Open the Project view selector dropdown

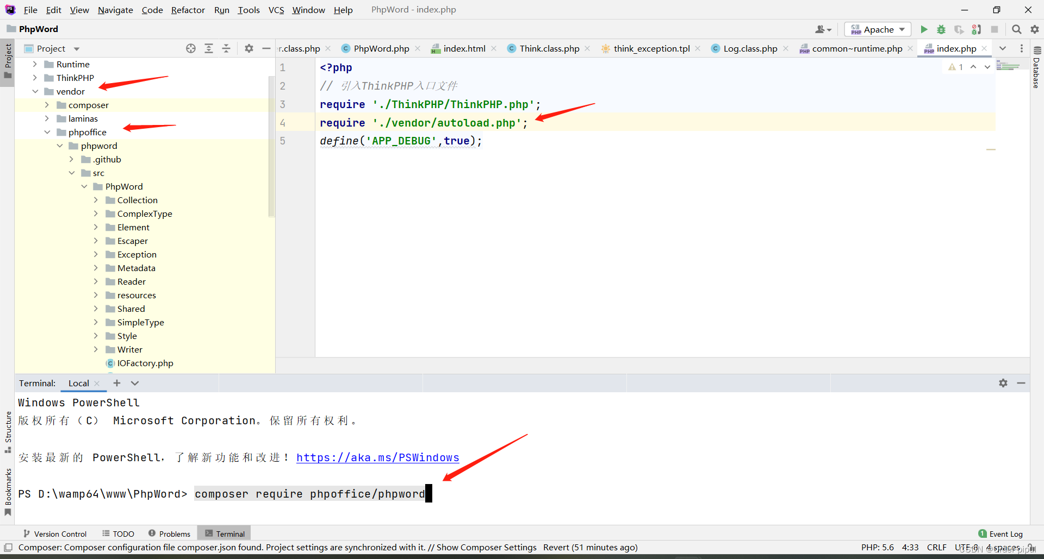(x=76, y=48)
